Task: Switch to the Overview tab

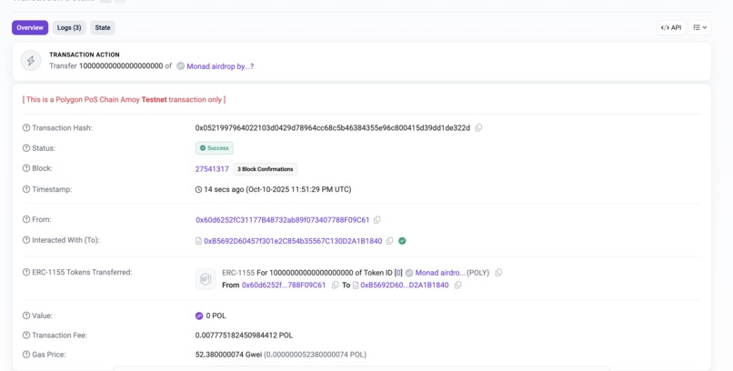Action: [30, 27]
